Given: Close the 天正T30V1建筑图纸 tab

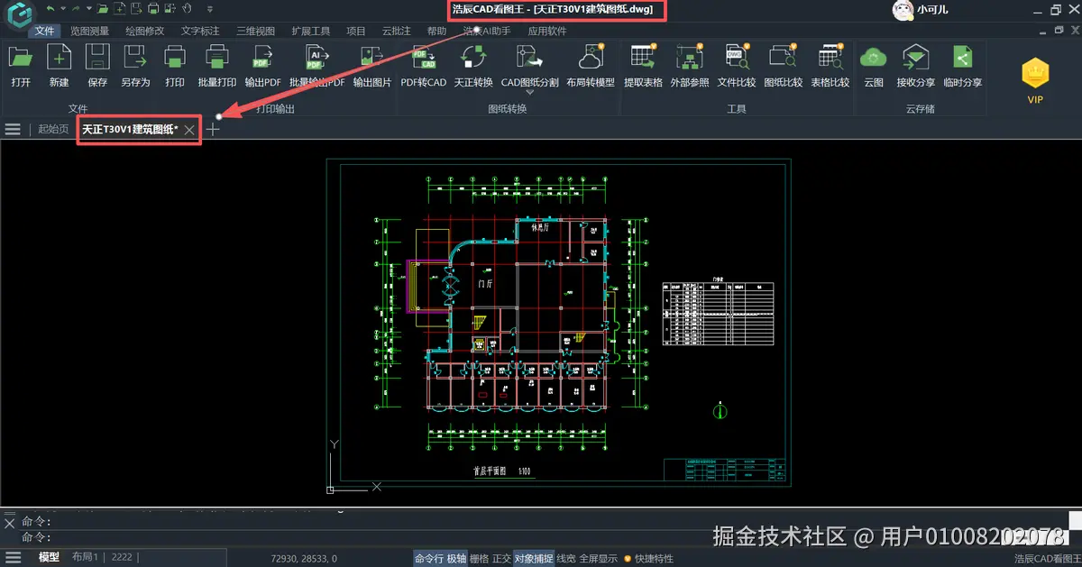Looking at the screenshot, I should tap(189, 130).
